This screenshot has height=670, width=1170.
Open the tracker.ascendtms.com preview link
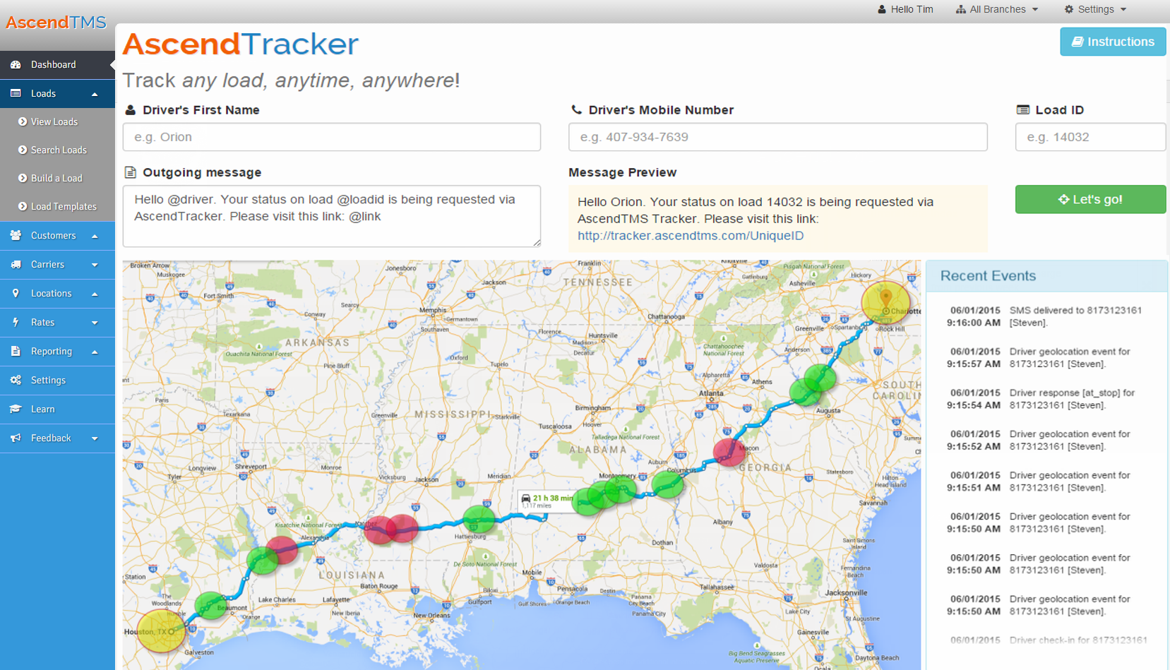coord(691,236)
